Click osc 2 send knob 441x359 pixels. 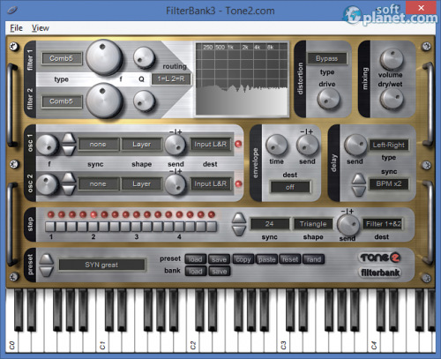click(x=176, y=184)
